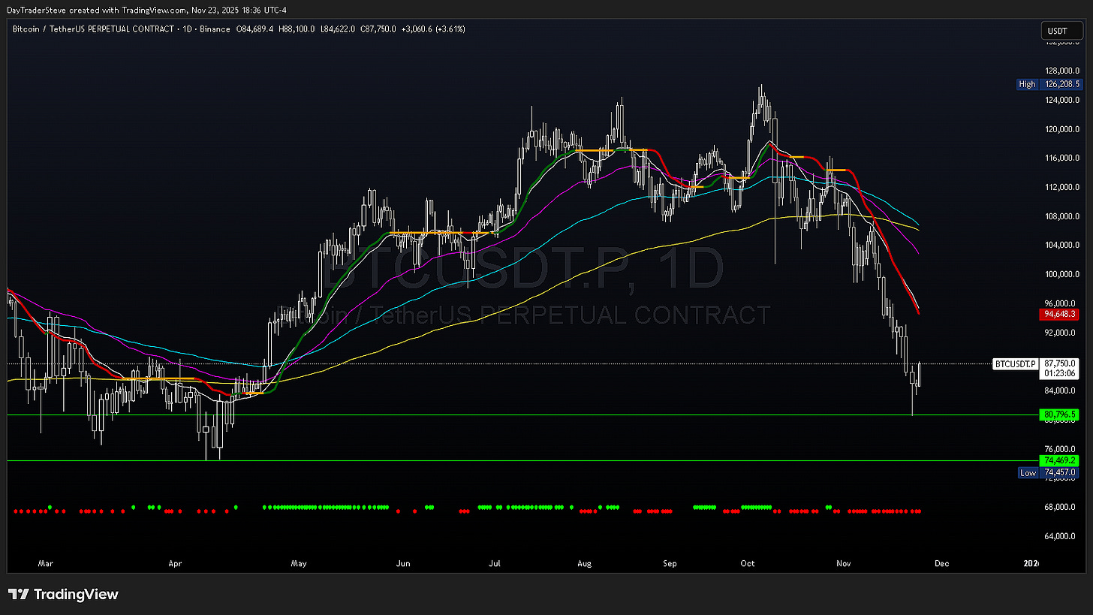Click the 'BTCUSDT.P' symbol label near price axis
Screen dimensions: 1093x615
coord(1015,363)
